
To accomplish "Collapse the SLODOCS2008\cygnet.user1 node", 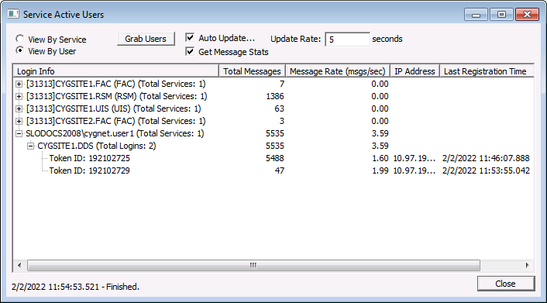I will (19, 134).
